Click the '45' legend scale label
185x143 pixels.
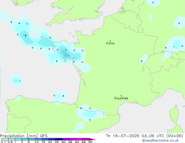[x=83, y=142]
